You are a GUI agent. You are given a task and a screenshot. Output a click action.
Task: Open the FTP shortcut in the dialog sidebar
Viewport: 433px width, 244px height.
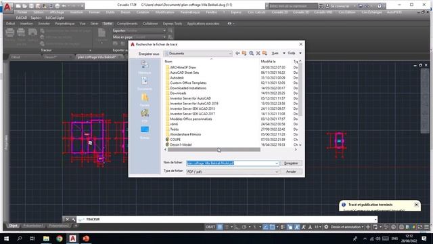145,116
